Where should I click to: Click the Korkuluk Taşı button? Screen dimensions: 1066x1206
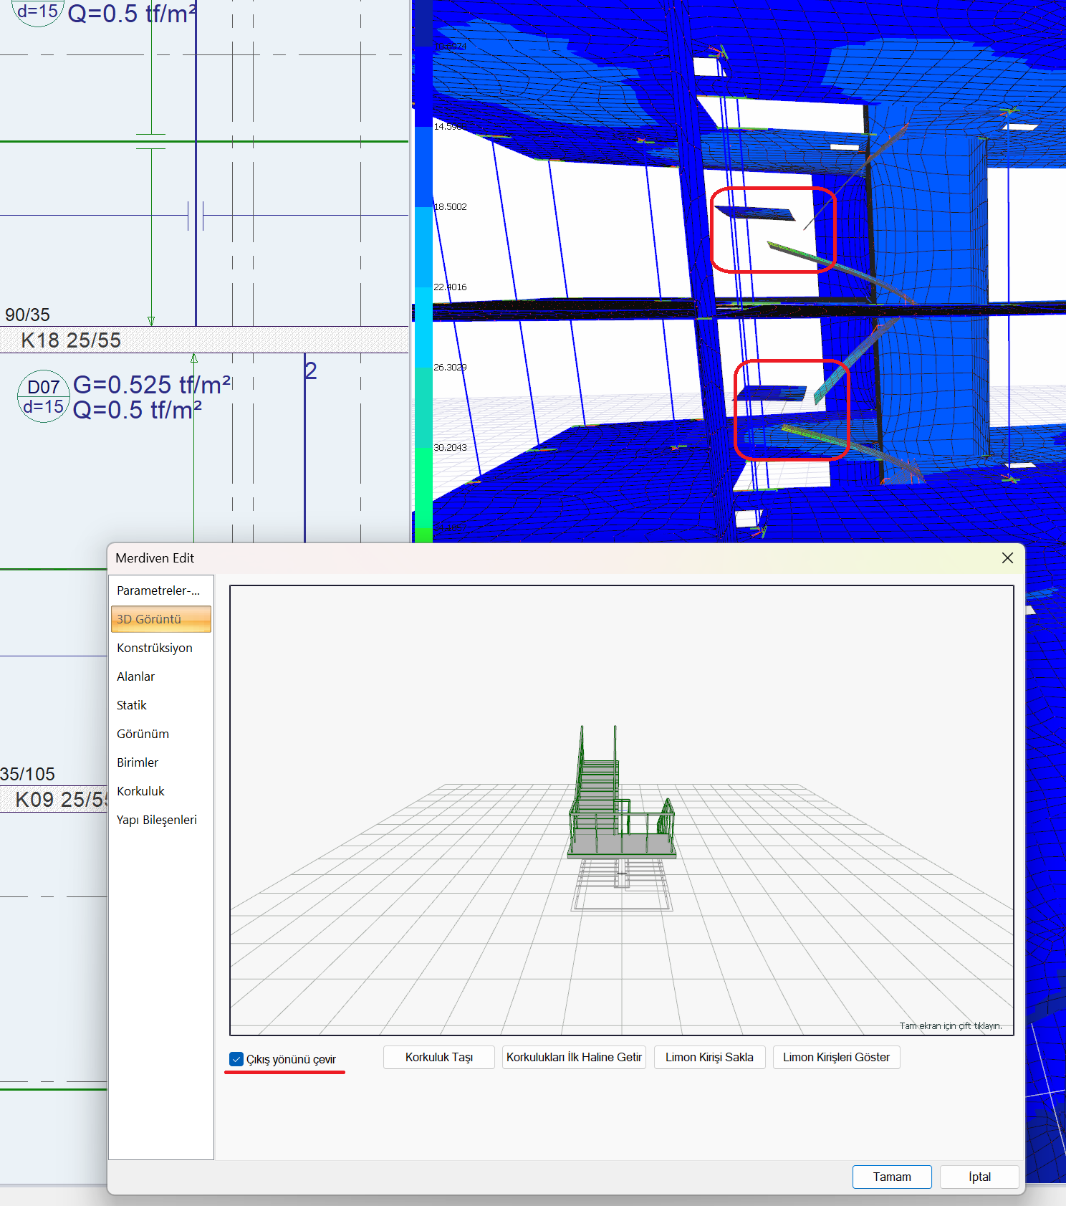coord(439,1058)
